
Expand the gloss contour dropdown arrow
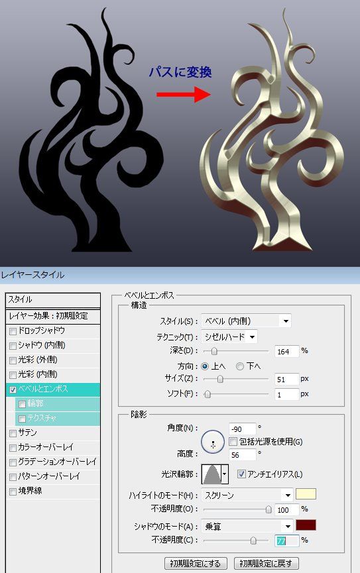pyautogui.click(x=225, y=474)
